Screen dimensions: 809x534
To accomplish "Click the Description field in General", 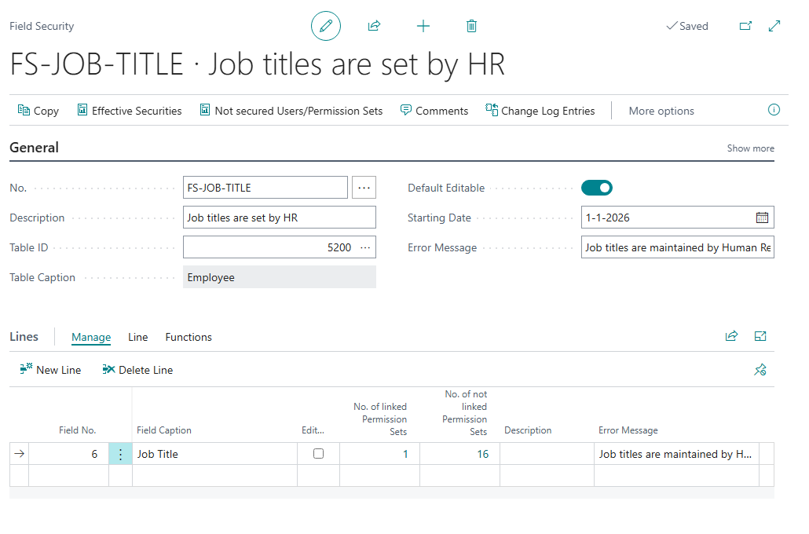I will (x=279, y=218).
